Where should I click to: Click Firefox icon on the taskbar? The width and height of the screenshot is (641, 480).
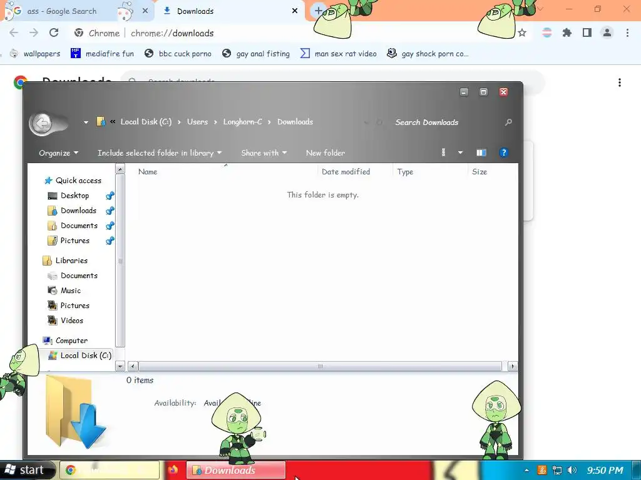coord(173,470)
